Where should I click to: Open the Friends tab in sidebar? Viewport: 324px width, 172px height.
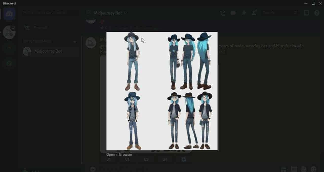pyautogui.click(x=38, y=27)
